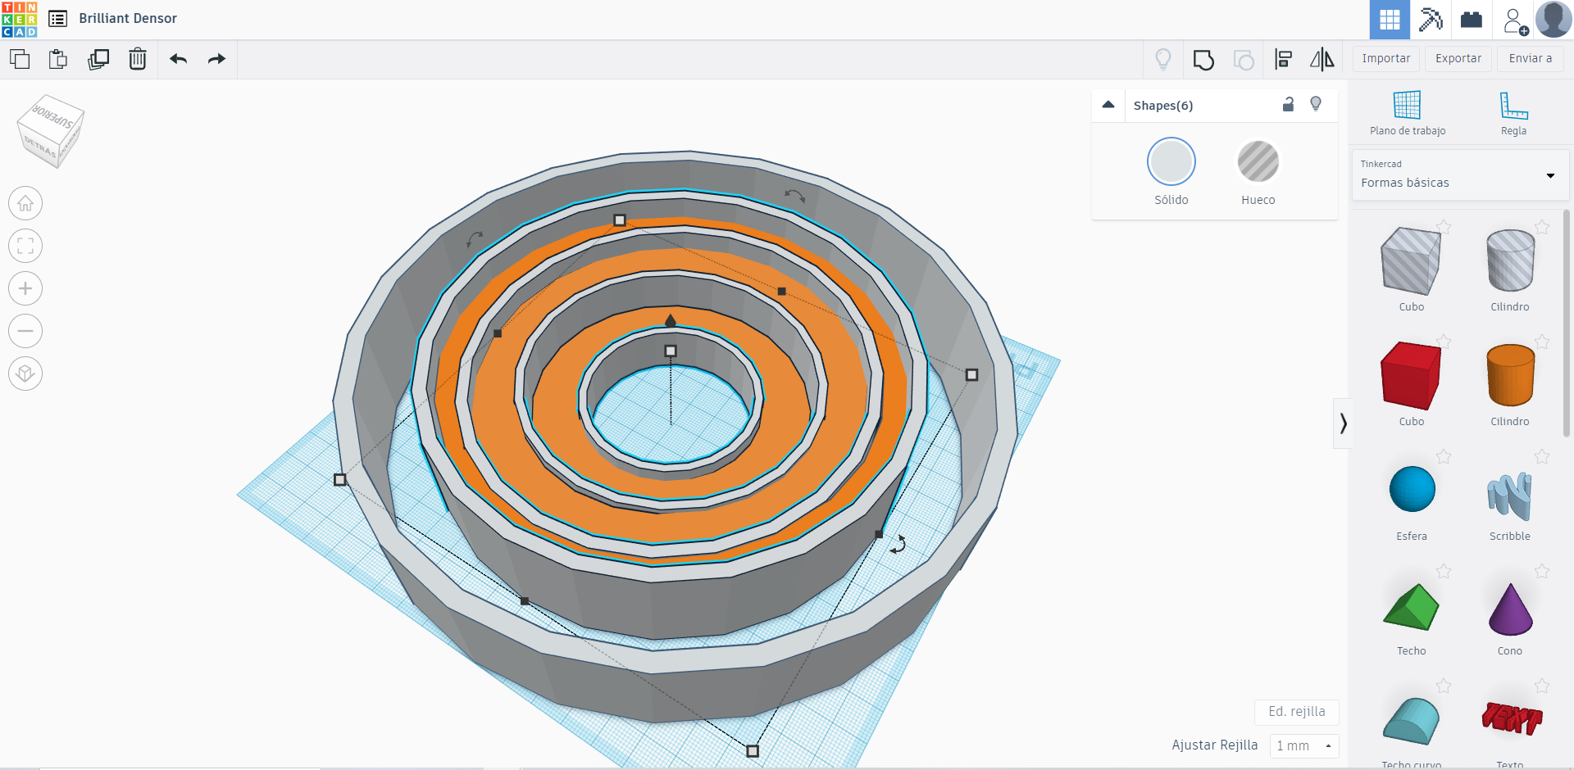Screen dimensions: 1574x770
Task: Redo the last action
Action: (x=216, y=59)
